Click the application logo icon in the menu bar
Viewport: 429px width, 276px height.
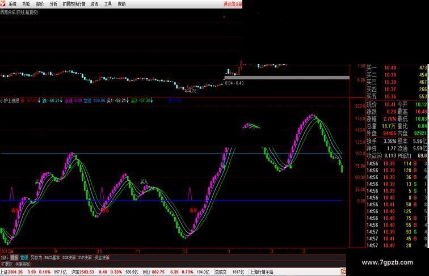(3, 3)
